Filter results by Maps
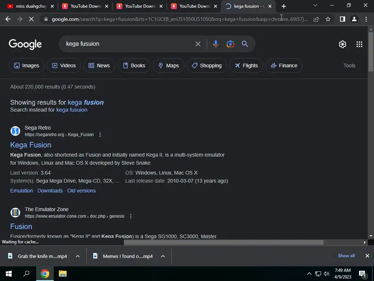The image size is (374, 281). coord(168,65)
